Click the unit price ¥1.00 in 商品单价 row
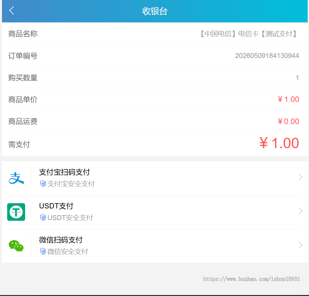Viewport: 309px width, 296px height. click(x=288, y=99)
